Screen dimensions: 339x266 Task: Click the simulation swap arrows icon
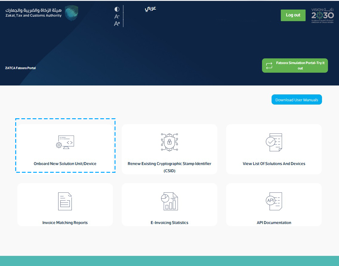coord(269,65)
